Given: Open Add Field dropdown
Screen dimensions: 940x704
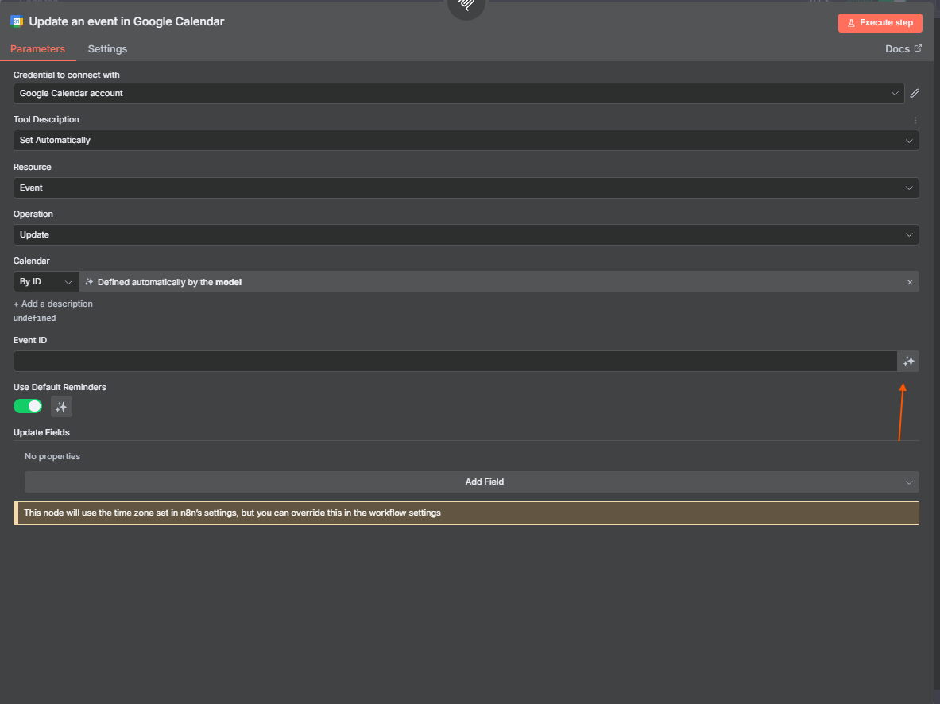Looking at the screenshot, I should pos(471,482).
